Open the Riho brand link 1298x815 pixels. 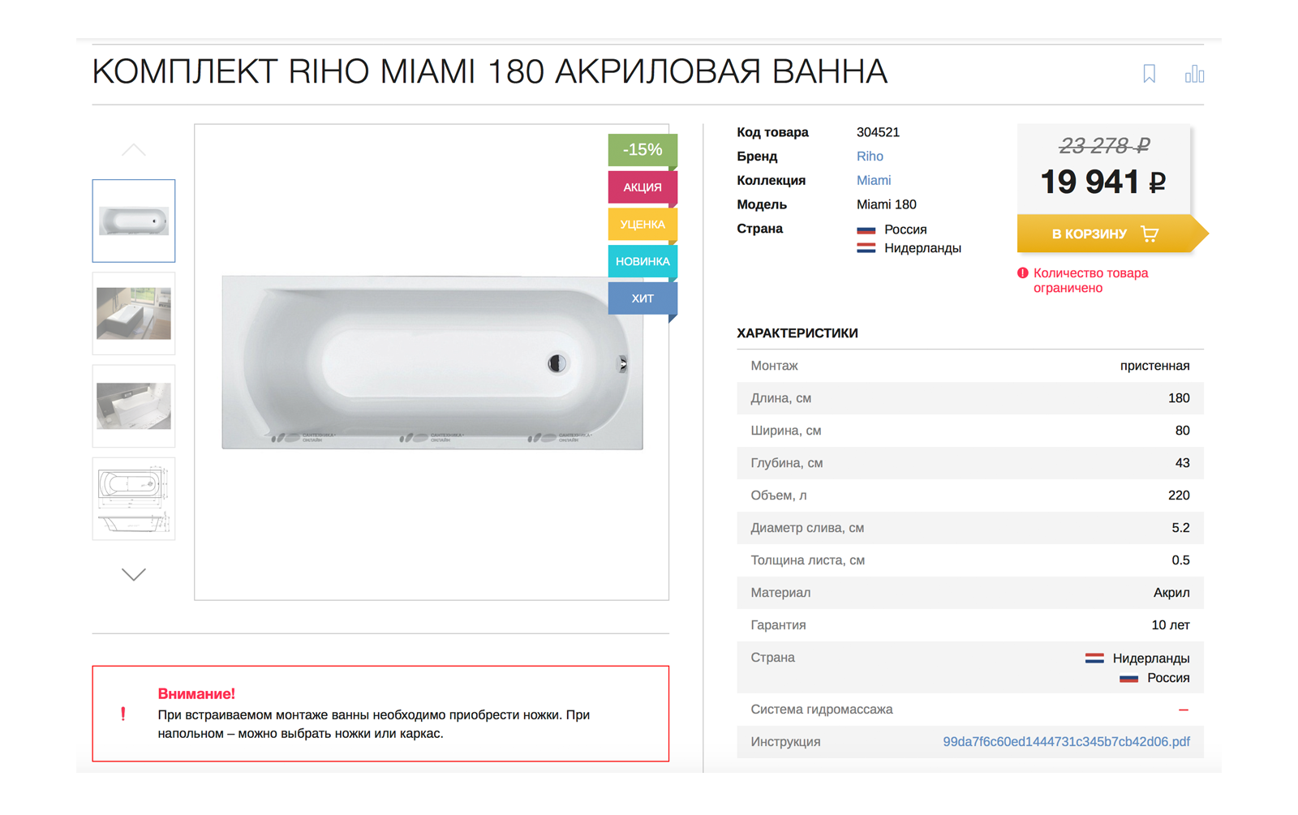coord(870,157)
